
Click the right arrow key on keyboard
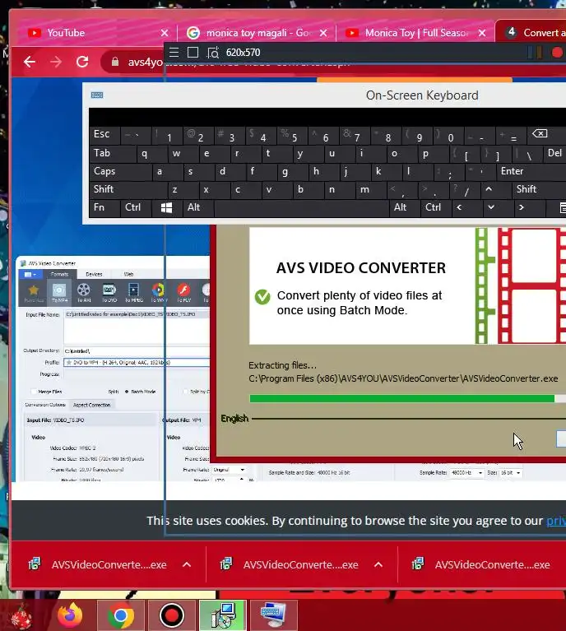click(522, 207)
